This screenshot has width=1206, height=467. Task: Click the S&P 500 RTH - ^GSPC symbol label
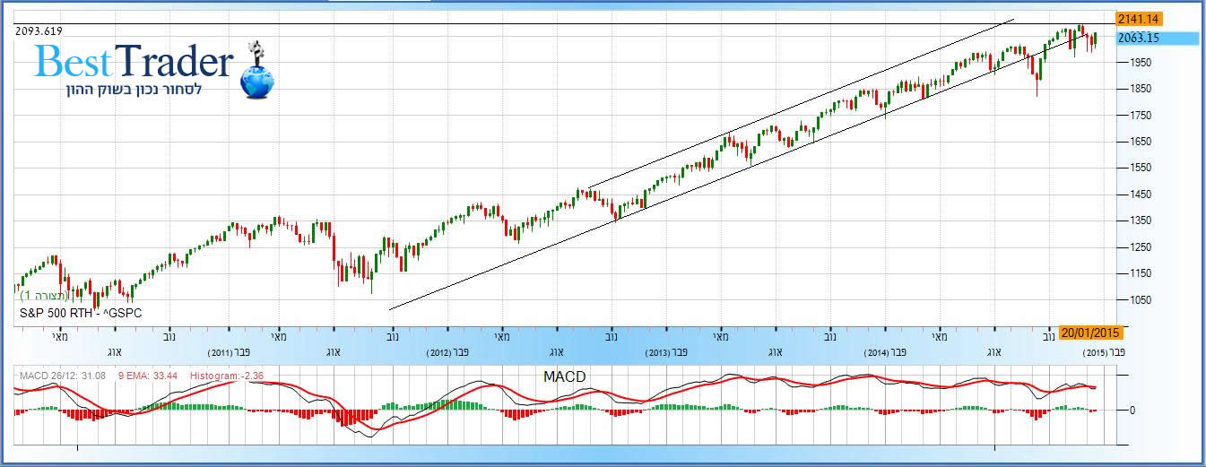[81, 313]
